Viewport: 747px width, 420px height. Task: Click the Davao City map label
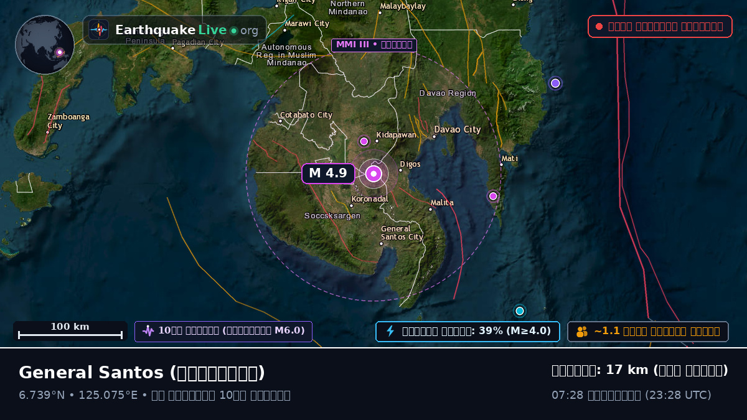458,129
